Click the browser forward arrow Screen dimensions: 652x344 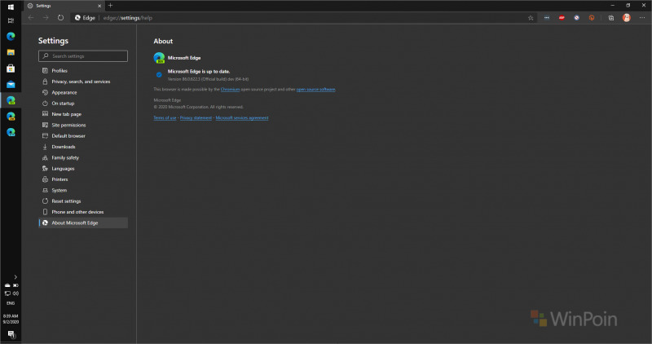point(46,17)
